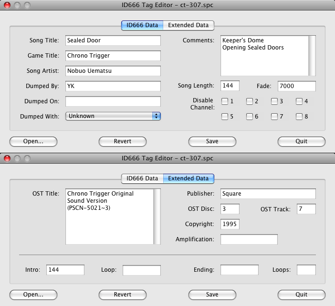The height and width of the screenshot is (306, 335).
Task: Click the Publisher field
Action: (268, 194)
